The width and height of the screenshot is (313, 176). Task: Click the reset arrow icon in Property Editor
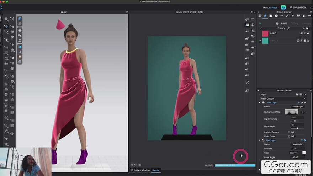tap(304, 94)
